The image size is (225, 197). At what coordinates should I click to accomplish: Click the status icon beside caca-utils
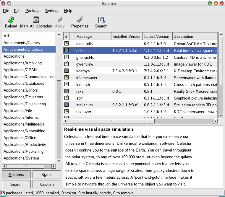tap(67, 44)
